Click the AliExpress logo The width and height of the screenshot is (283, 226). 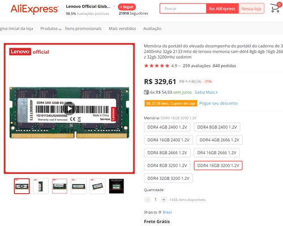(x=35, y=9)
